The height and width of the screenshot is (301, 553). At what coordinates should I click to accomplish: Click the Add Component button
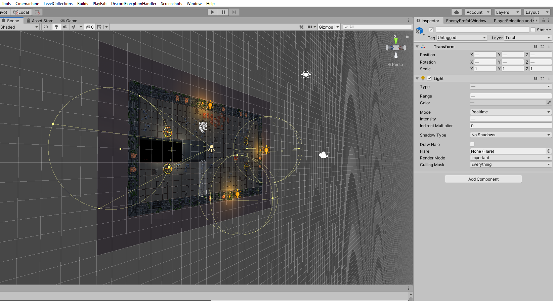click(483, 179)
